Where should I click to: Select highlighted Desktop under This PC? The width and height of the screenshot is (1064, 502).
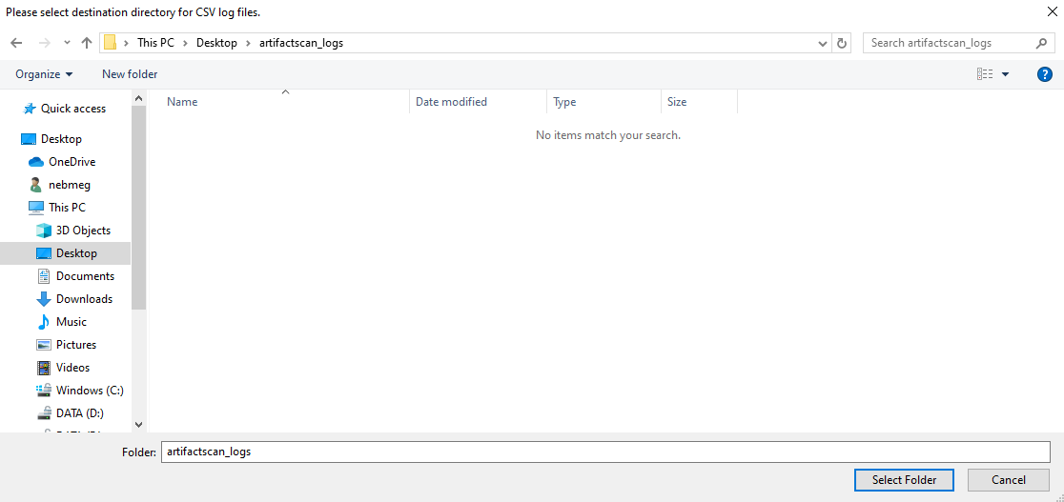(x=65, y=253)
